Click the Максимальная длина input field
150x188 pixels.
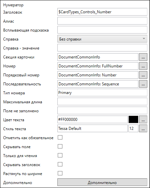point(102,102)
